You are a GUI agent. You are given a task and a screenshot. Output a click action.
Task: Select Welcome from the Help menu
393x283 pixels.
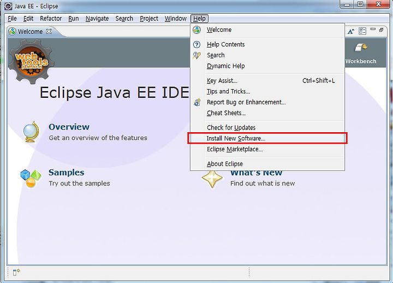pos(267,30)
